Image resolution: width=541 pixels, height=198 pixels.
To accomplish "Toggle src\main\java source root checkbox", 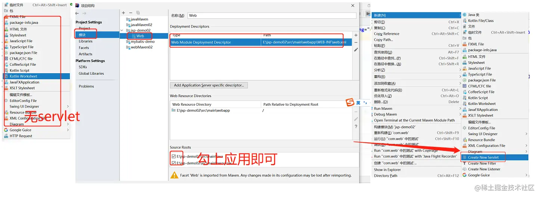I will [x=174, y=157].
